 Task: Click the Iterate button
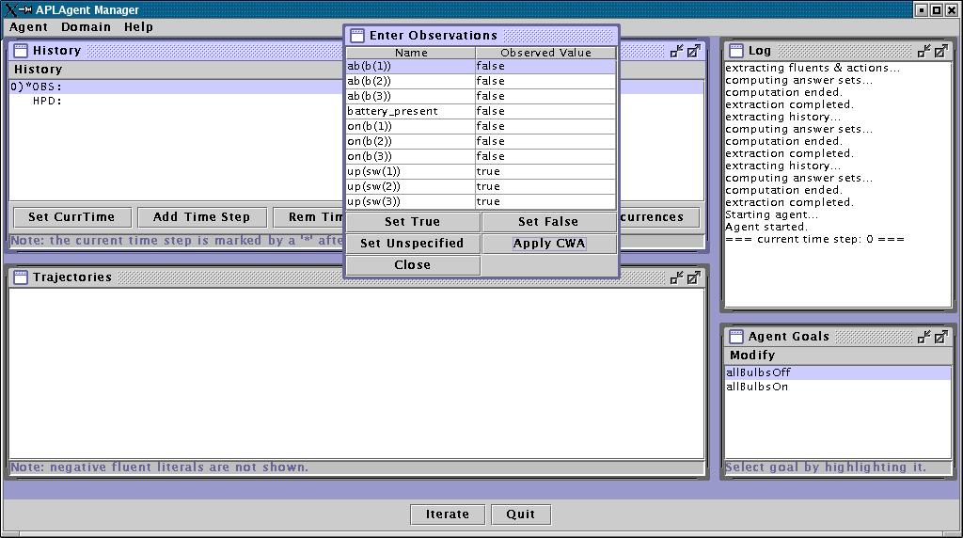[448, 514]
